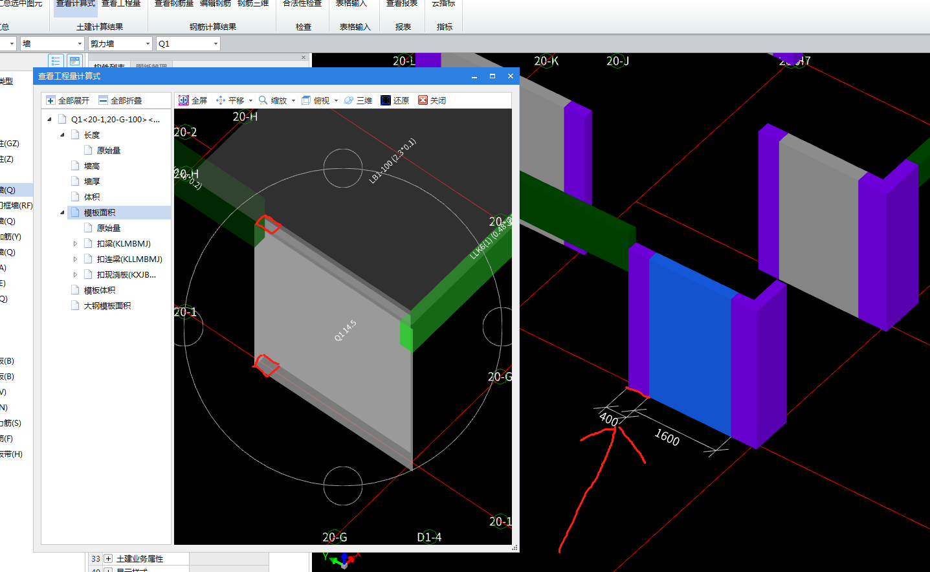Select the 墙高 tree item
Viewport: 930px width, 572px height.
point(92,166)
